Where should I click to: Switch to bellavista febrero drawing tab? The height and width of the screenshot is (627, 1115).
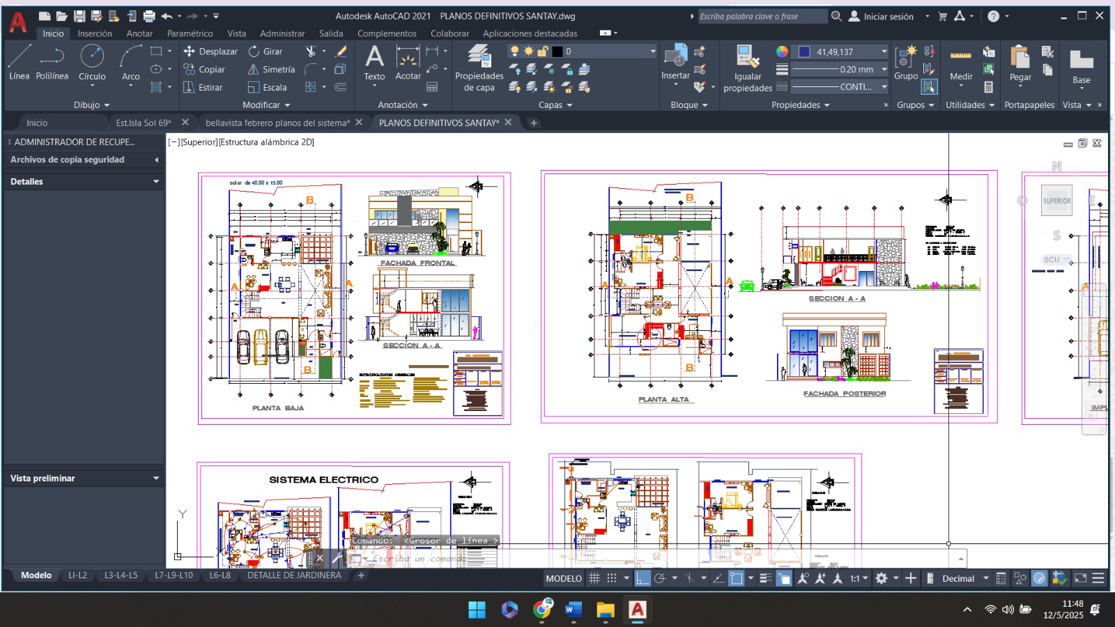click(277, 123)
